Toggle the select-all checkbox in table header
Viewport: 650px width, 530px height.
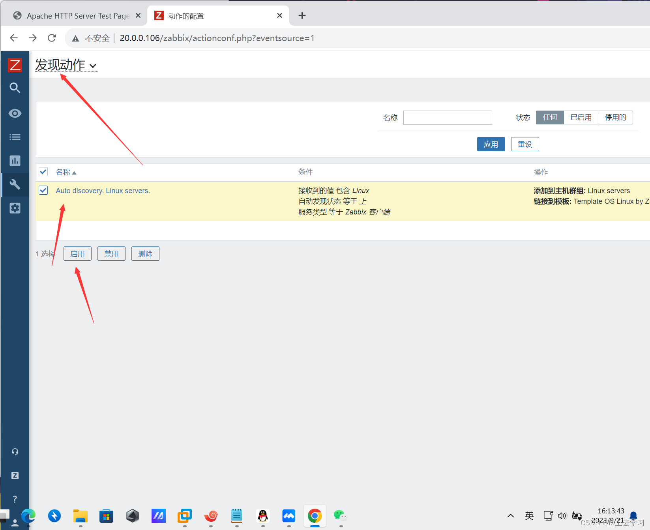click(x=43, y=172)
